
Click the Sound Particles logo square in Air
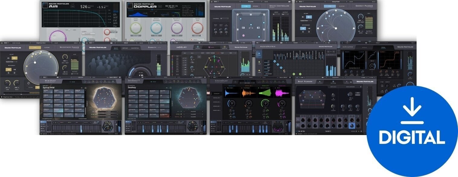(45, 5)
